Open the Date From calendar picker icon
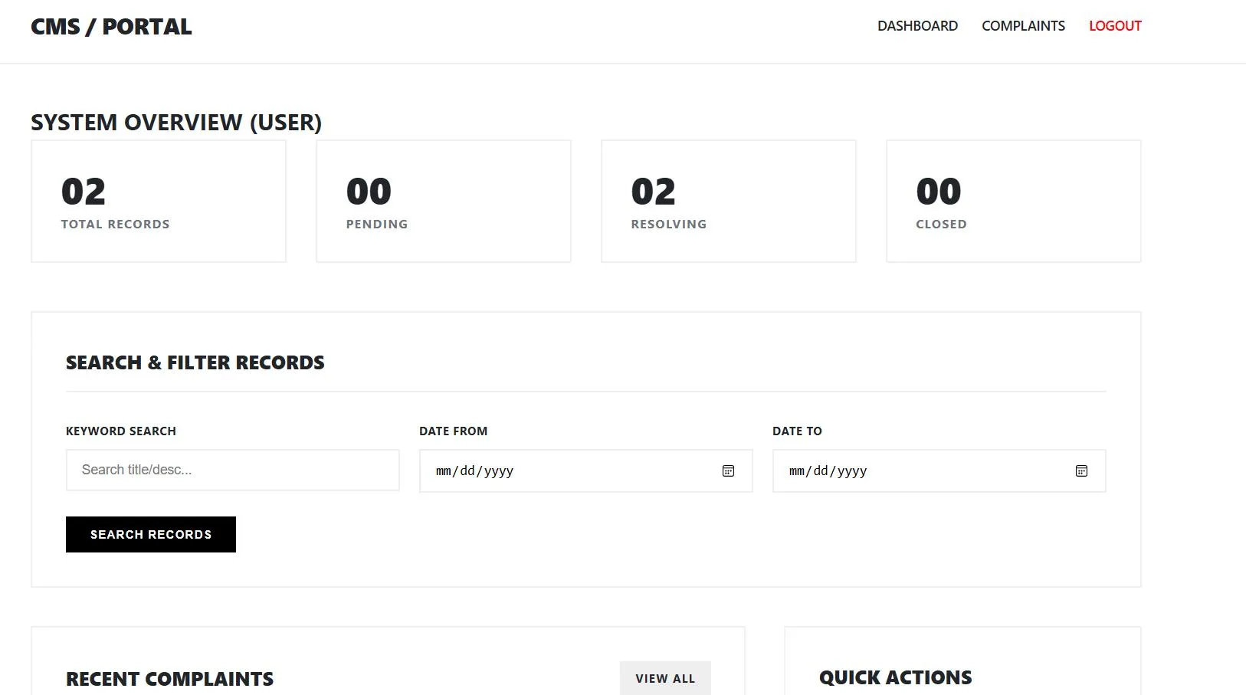The image size is (1246, 695). click(x=728, y=471)
